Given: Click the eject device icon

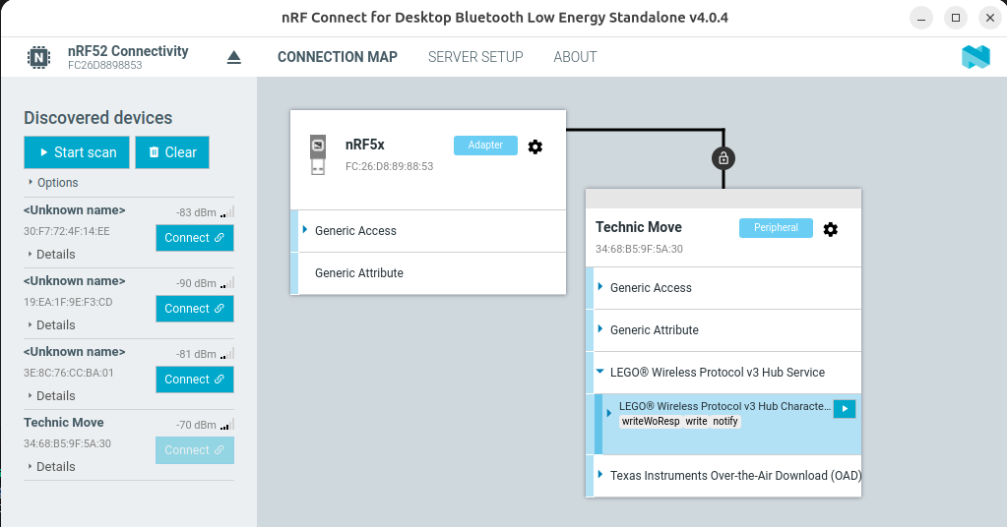Looking at the screenshot, I should [x=233, y=57].
